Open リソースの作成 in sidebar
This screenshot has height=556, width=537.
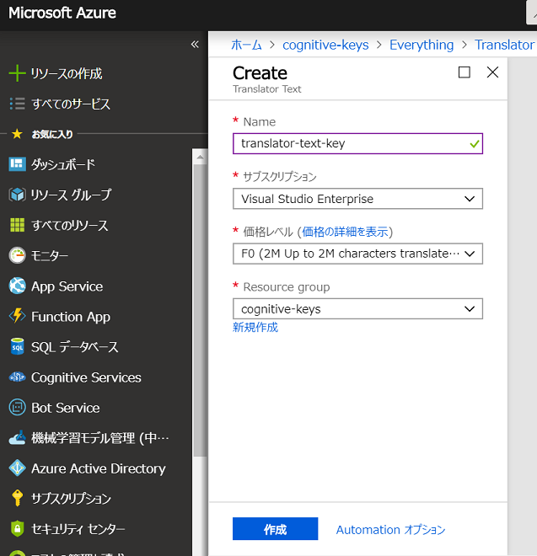click(67, 73)
